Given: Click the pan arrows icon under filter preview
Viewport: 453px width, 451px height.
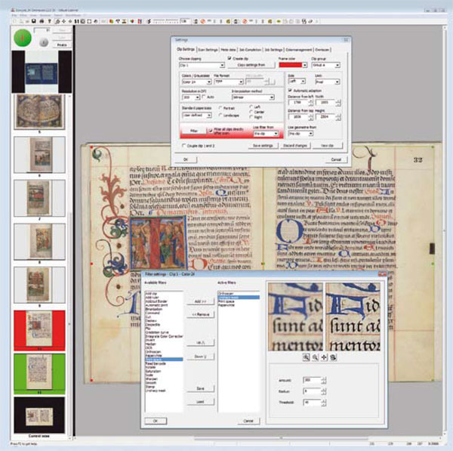Looking at the screenshot, I should (x=324, y=357).
